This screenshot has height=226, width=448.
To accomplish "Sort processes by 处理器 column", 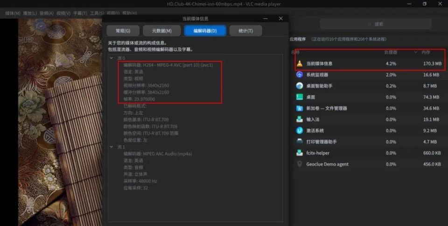I will tap(391, 52).
